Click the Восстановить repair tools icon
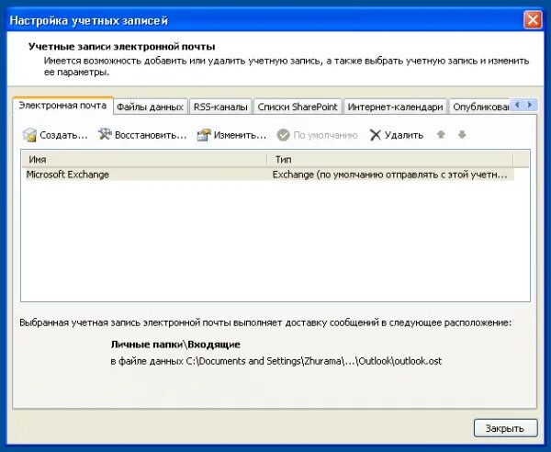The width and height of the screenshot is (551, 452). [105, 134]
